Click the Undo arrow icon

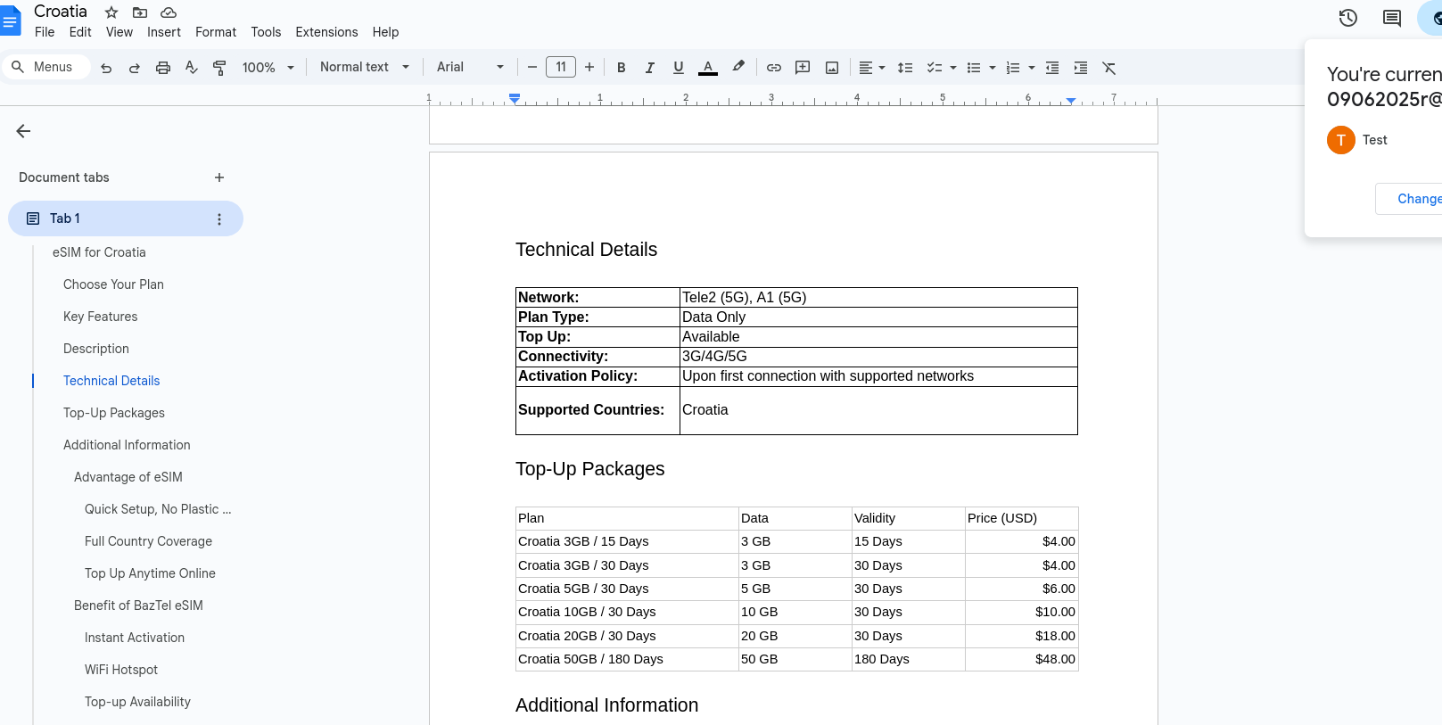[106, 68]
